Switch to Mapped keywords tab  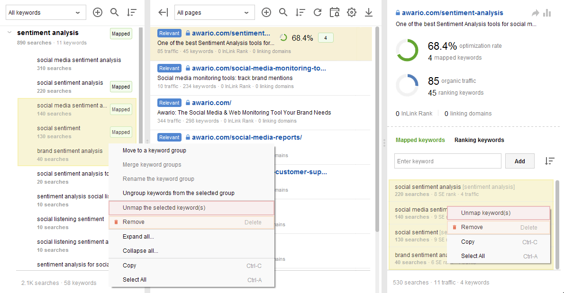[x=420, y=140]
